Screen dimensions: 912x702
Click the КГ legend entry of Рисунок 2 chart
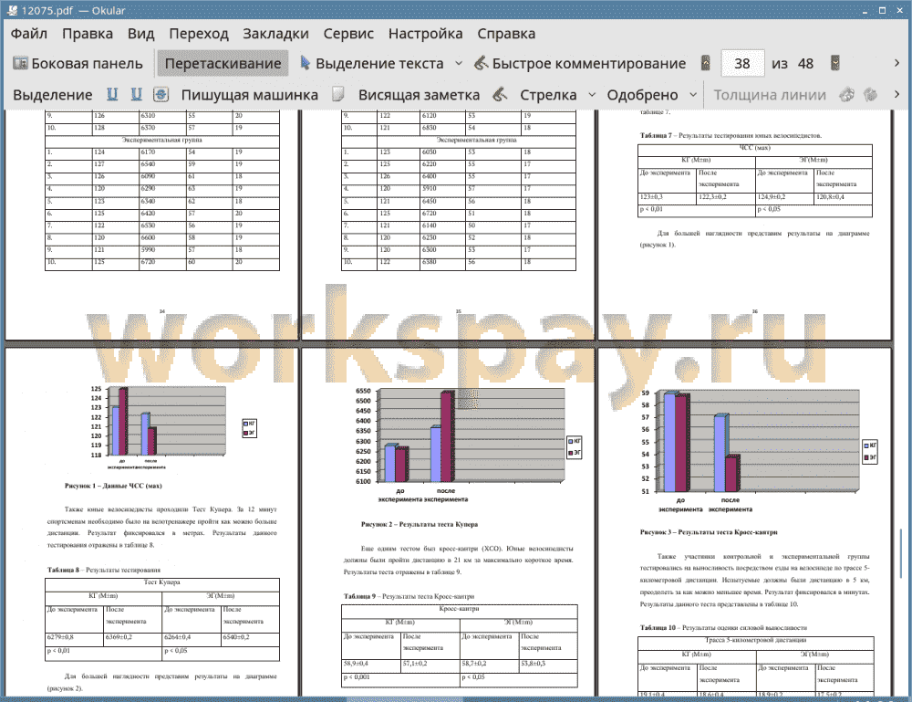tap(574, 441)
